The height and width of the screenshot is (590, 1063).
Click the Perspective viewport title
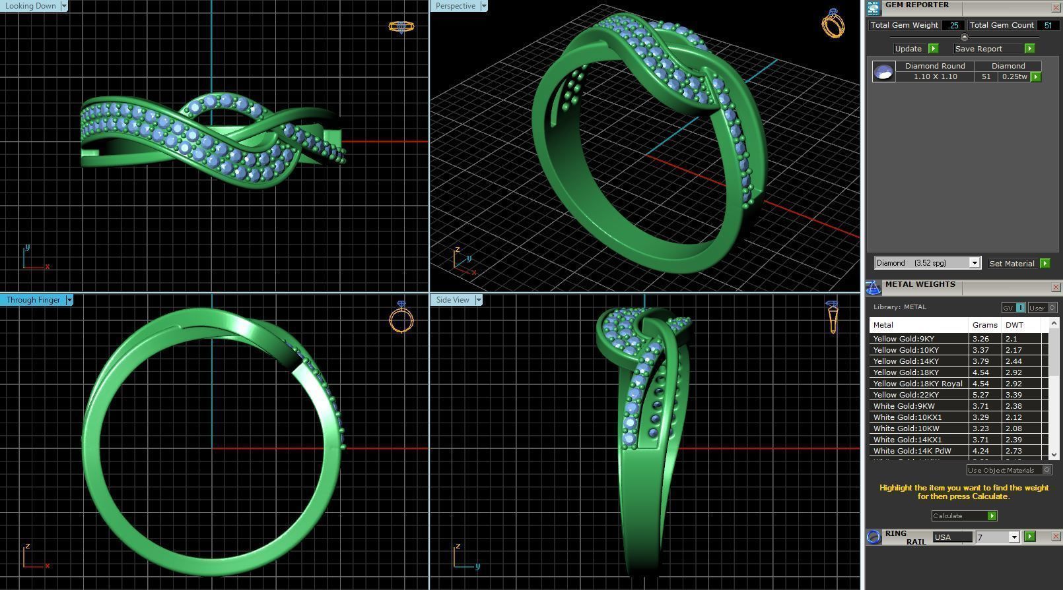pyautogui.click(x=456, y=6)
